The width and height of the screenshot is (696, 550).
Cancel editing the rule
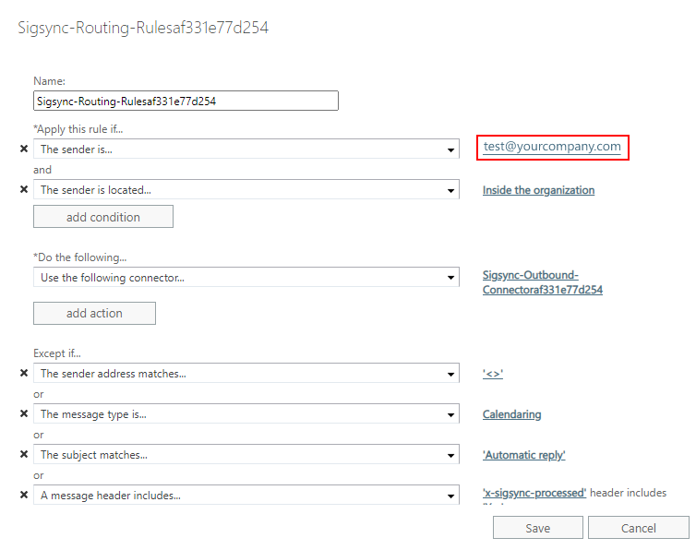point(638,528)
